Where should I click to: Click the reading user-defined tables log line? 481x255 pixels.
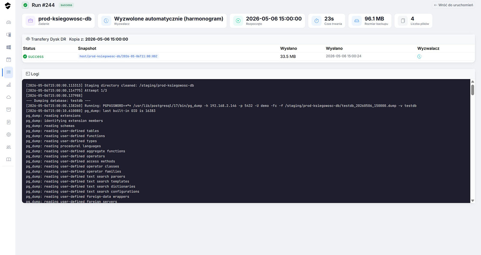click(x=62, y=131)
